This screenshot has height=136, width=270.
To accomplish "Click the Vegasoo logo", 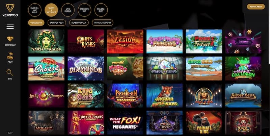I will (10, 10).
